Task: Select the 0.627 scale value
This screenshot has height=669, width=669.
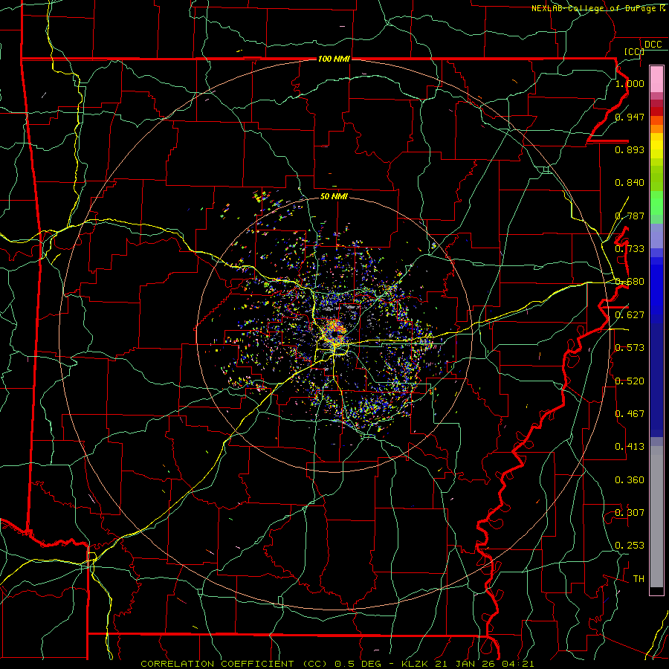Action: tap(630, 315)
